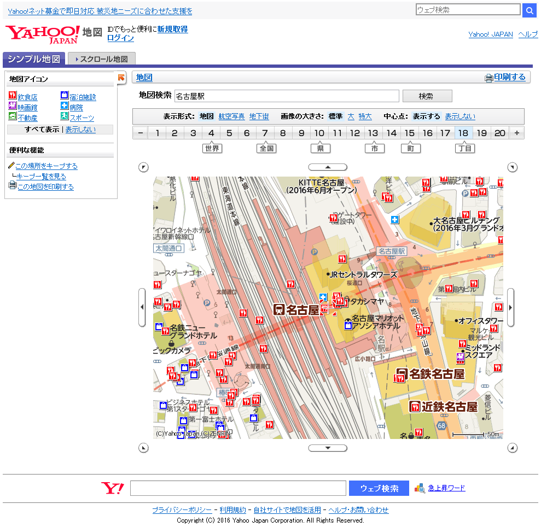The width and height of the screenshot is (541, 527).
Task: Pan map to upper-left with corner arrow
Action: point(143,167)
